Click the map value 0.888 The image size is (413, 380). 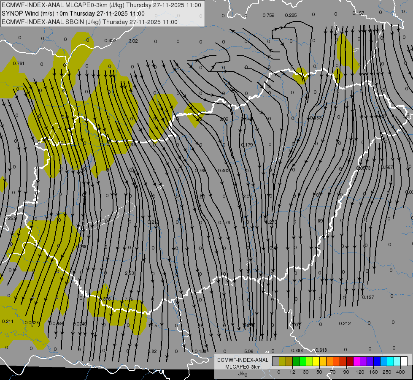click(x=297, y=350)
